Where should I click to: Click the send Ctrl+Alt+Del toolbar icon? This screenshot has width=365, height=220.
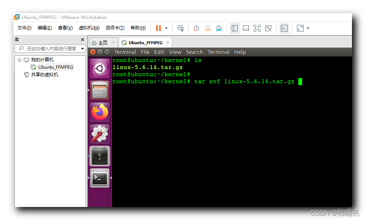[180, 28]
